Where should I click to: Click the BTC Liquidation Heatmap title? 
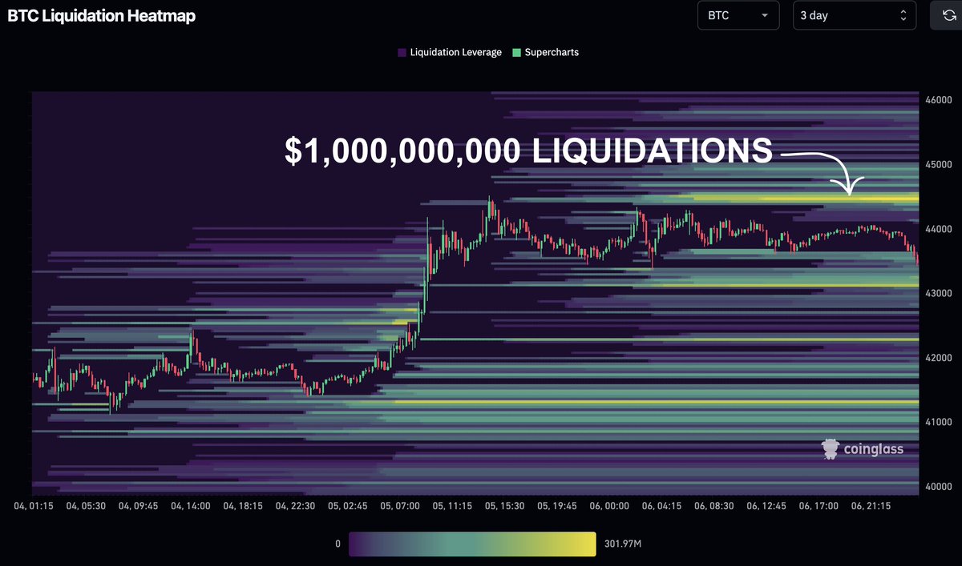[x=102, y=15]
